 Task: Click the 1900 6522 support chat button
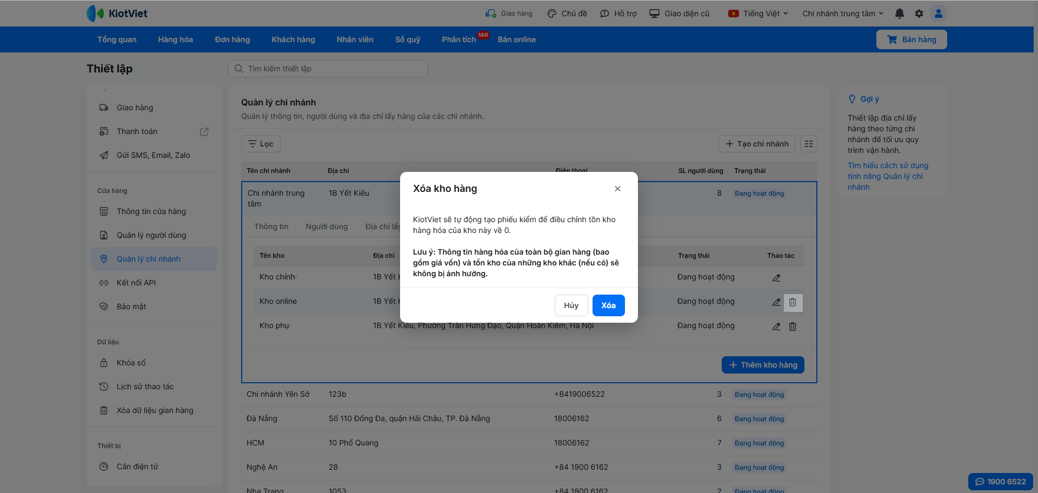[1001, 482]
